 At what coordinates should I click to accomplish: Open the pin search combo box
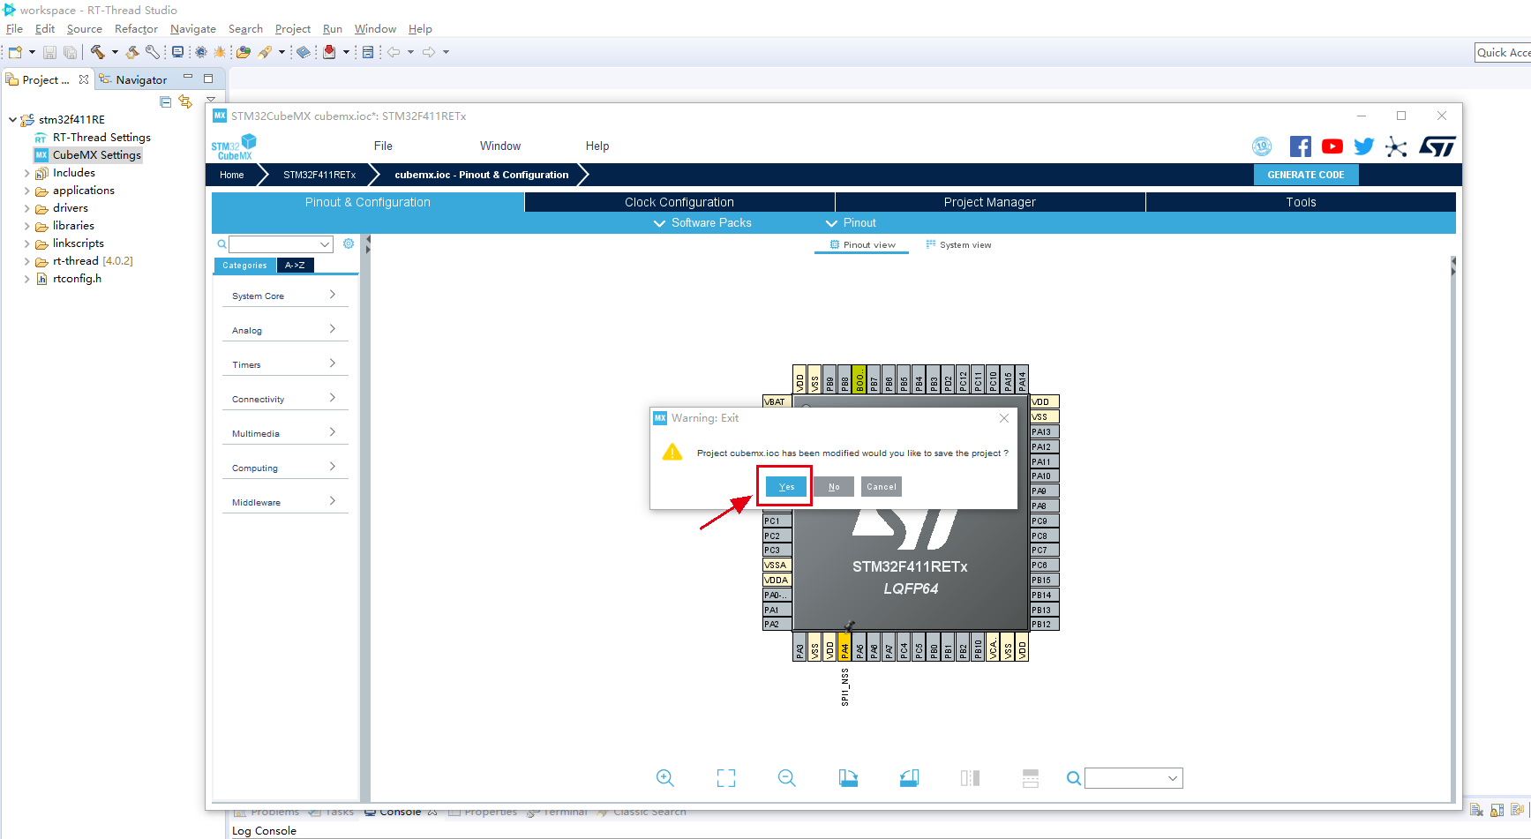[x=1134, y=778]
